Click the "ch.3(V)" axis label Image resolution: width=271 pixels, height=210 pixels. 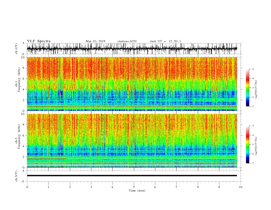[16, 176]
